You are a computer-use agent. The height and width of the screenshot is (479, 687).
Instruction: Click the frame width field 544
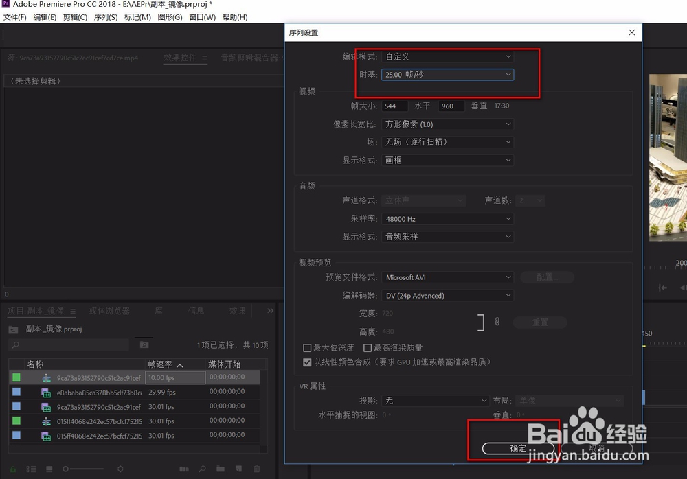pyautogui.click(x=395, y=106)
